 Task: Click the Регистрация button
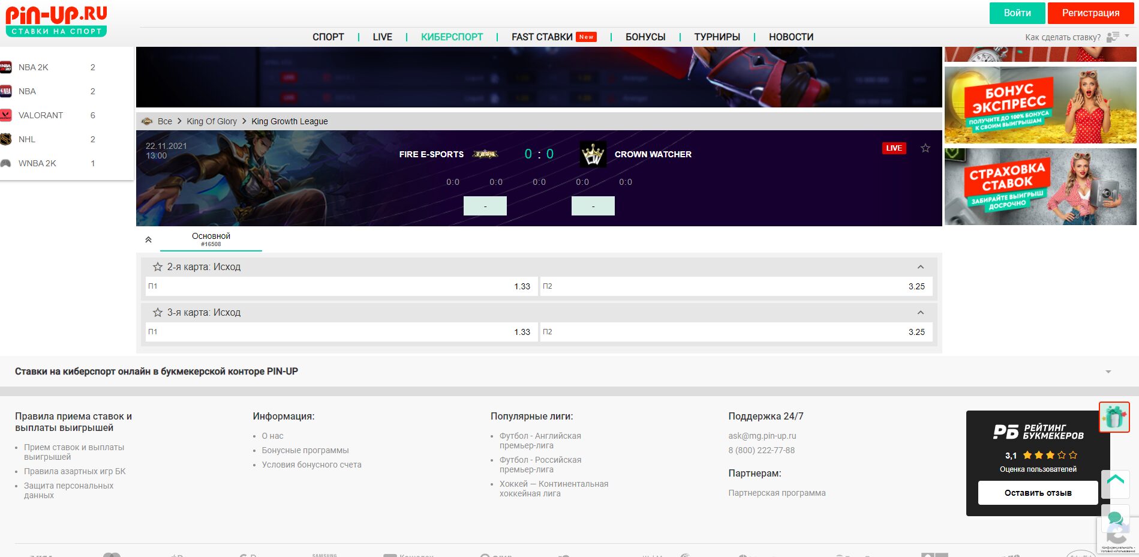(1090, 13)
